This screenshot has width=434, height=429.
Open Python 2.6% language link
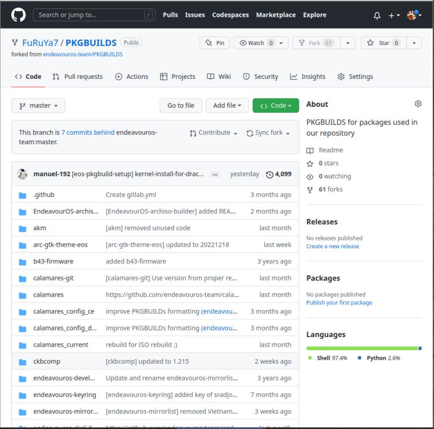pos(379,358)
